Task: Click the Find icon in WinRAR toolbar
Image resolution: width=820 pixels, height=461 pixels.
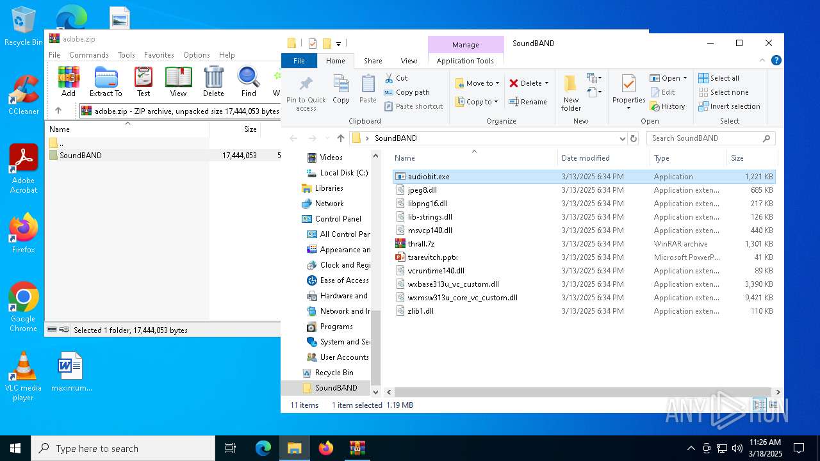Action: click(x=249, y=81)
